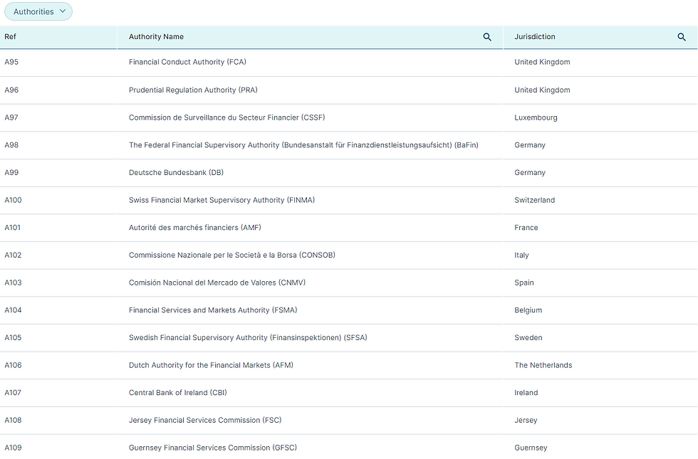Click United Kingdom in the A95 row
This screenshot has height=459, width=698.
[x=542, y=62]
